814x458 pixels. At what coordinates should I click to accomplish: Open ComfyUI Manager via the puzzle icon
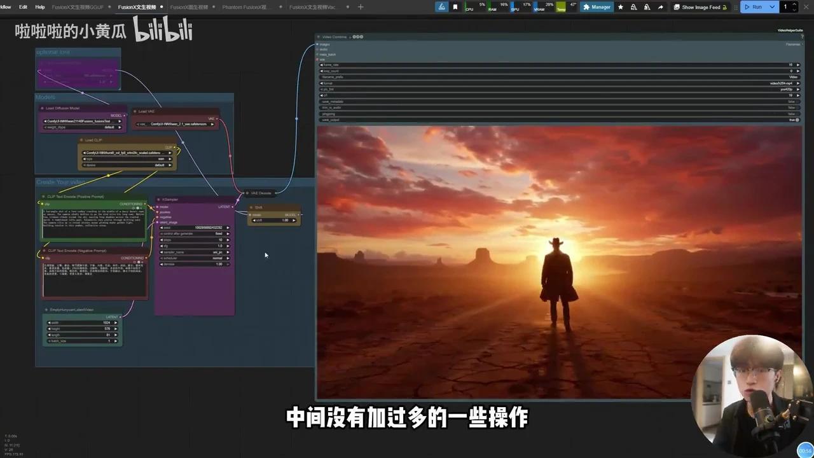coord(586,7)
